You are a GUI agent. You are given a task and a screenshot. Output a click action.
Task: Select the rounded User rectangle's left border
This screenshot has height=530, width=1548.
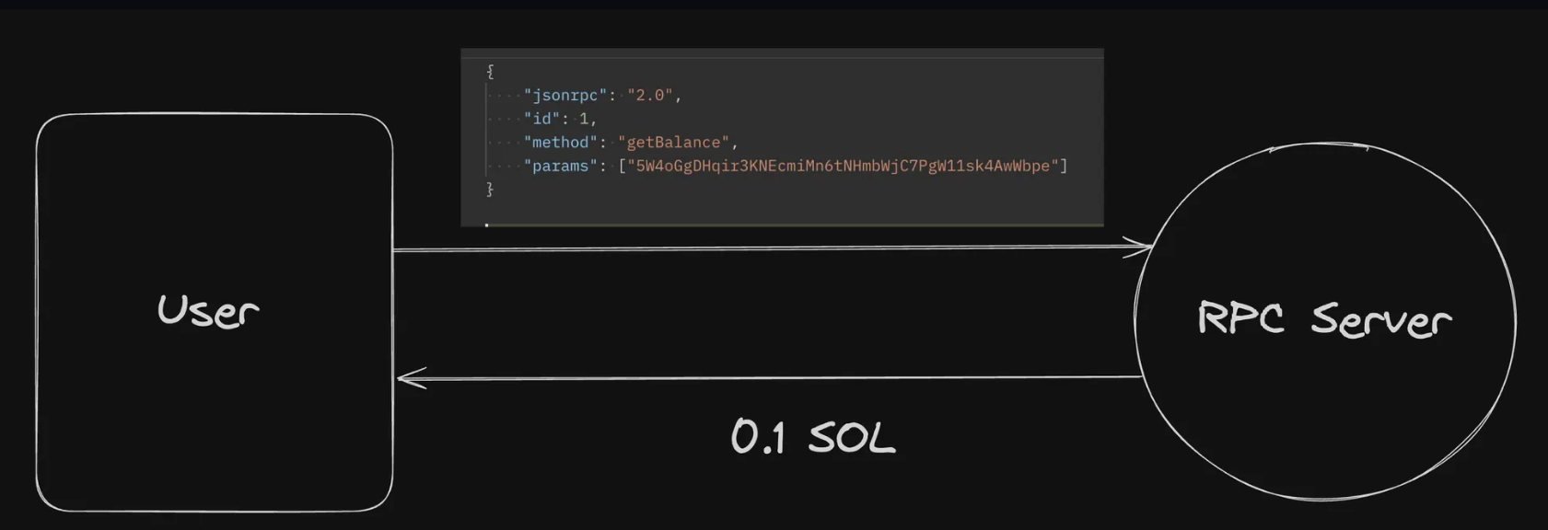click(37, 313)
